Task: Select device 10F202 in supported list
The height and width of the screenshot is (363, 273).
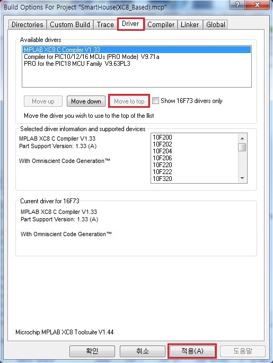Action: pyautogui.click(x=194, y=144)
